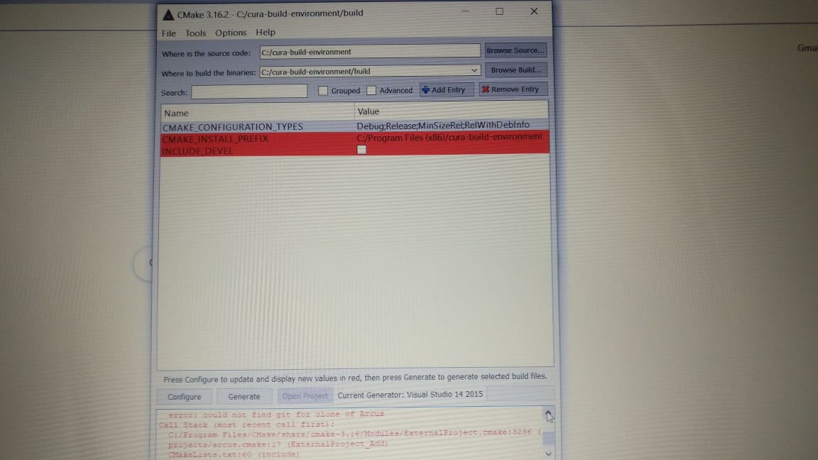Open the File menu
The image size is (818, 460).
point(168,33)
